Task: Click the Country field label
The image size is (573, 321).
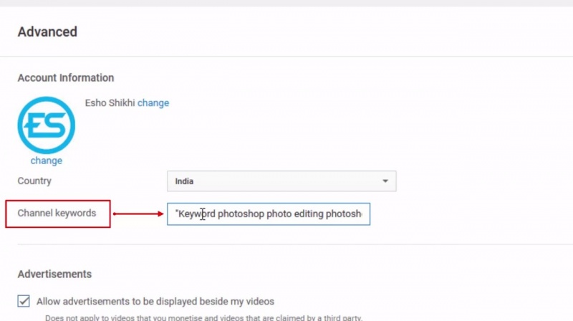Action: tap(34, 181)
